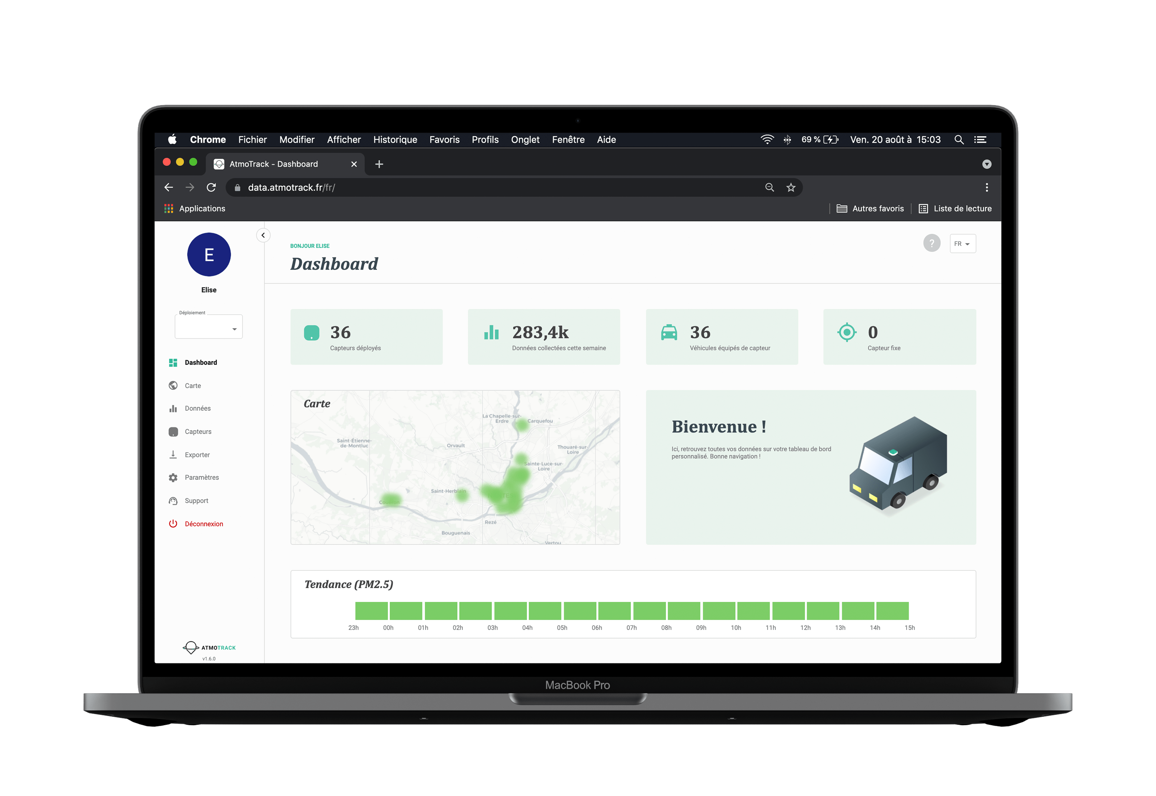This screenshot has width=1156, height=796.
Task: Open the Modifier menu
Action: pyautogui.click(x=297, y=140)
